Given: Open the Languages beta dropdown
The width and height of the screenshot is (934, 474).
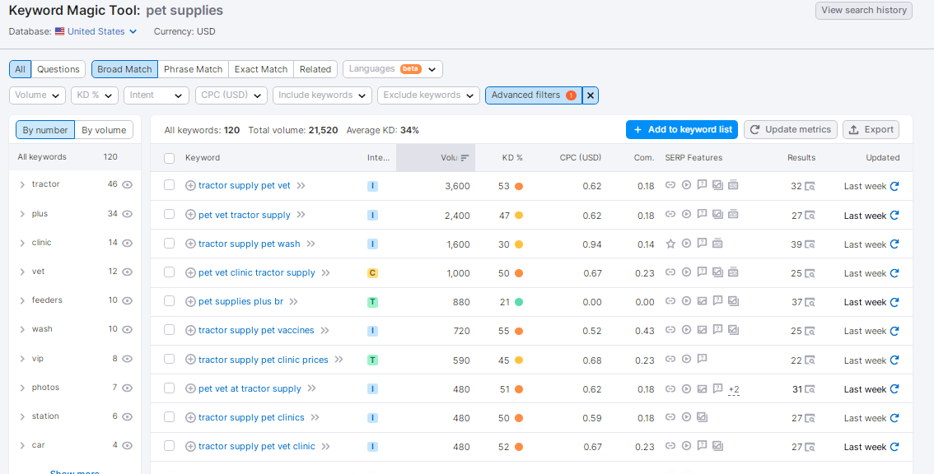Looking at the screenshot, I should [x=393, y=69].
